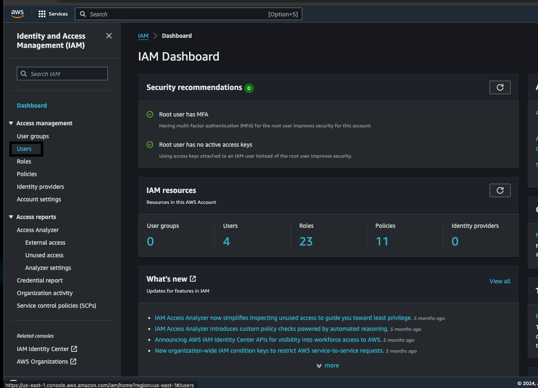
Task: Expand more What's new updates
Action: [328, 365]
